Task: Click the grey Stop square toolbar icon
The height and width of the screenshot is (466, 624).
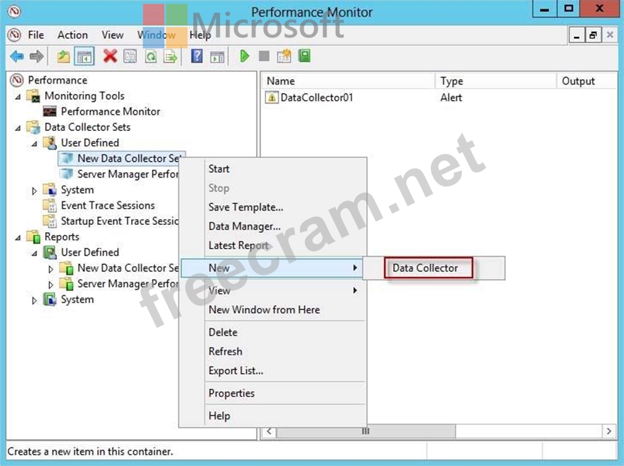Action: click(x=264, y=56)
